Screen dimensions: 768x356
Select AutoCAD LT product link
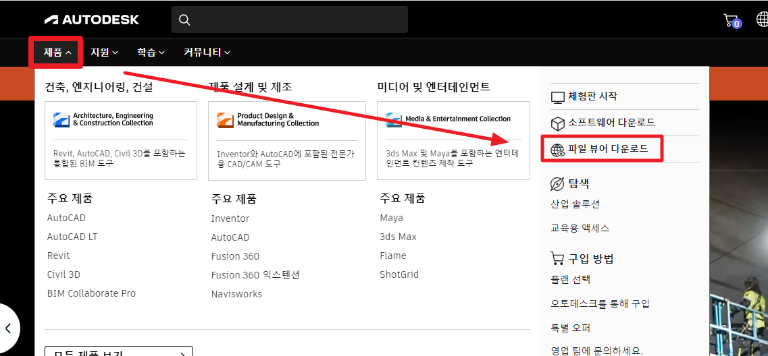pyautogui.click(x=72, y=237)
